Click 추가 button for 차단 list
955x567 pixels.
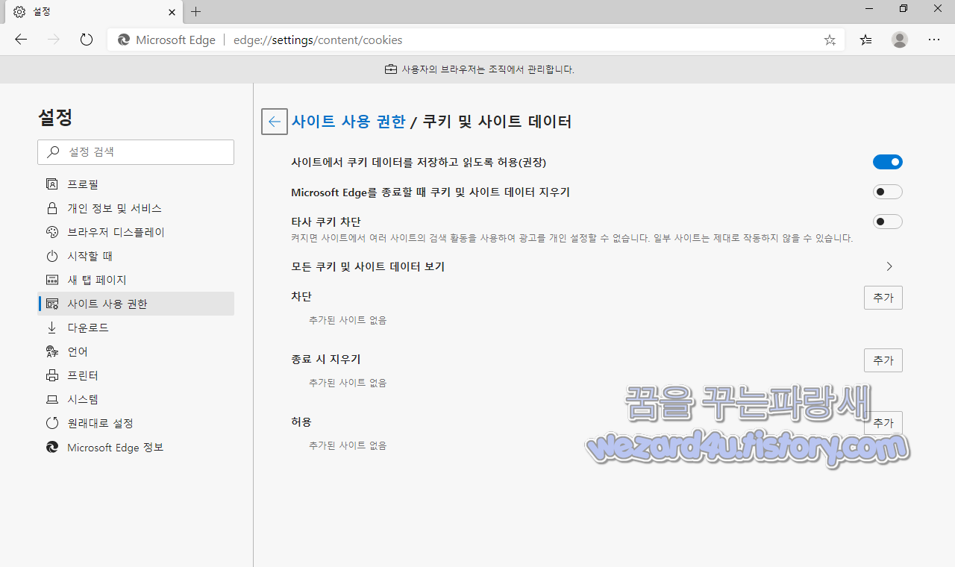(x=883, y=298)
